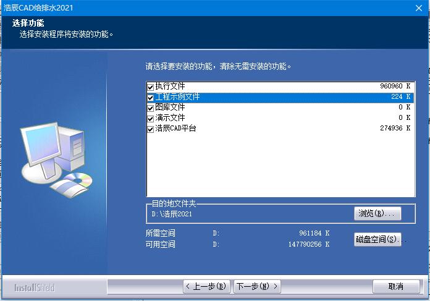Image resolution: width=430 pixels, height=301 pixels.
Task: Proceed with 下一步(N) button
Action: [x=257, y=286]
